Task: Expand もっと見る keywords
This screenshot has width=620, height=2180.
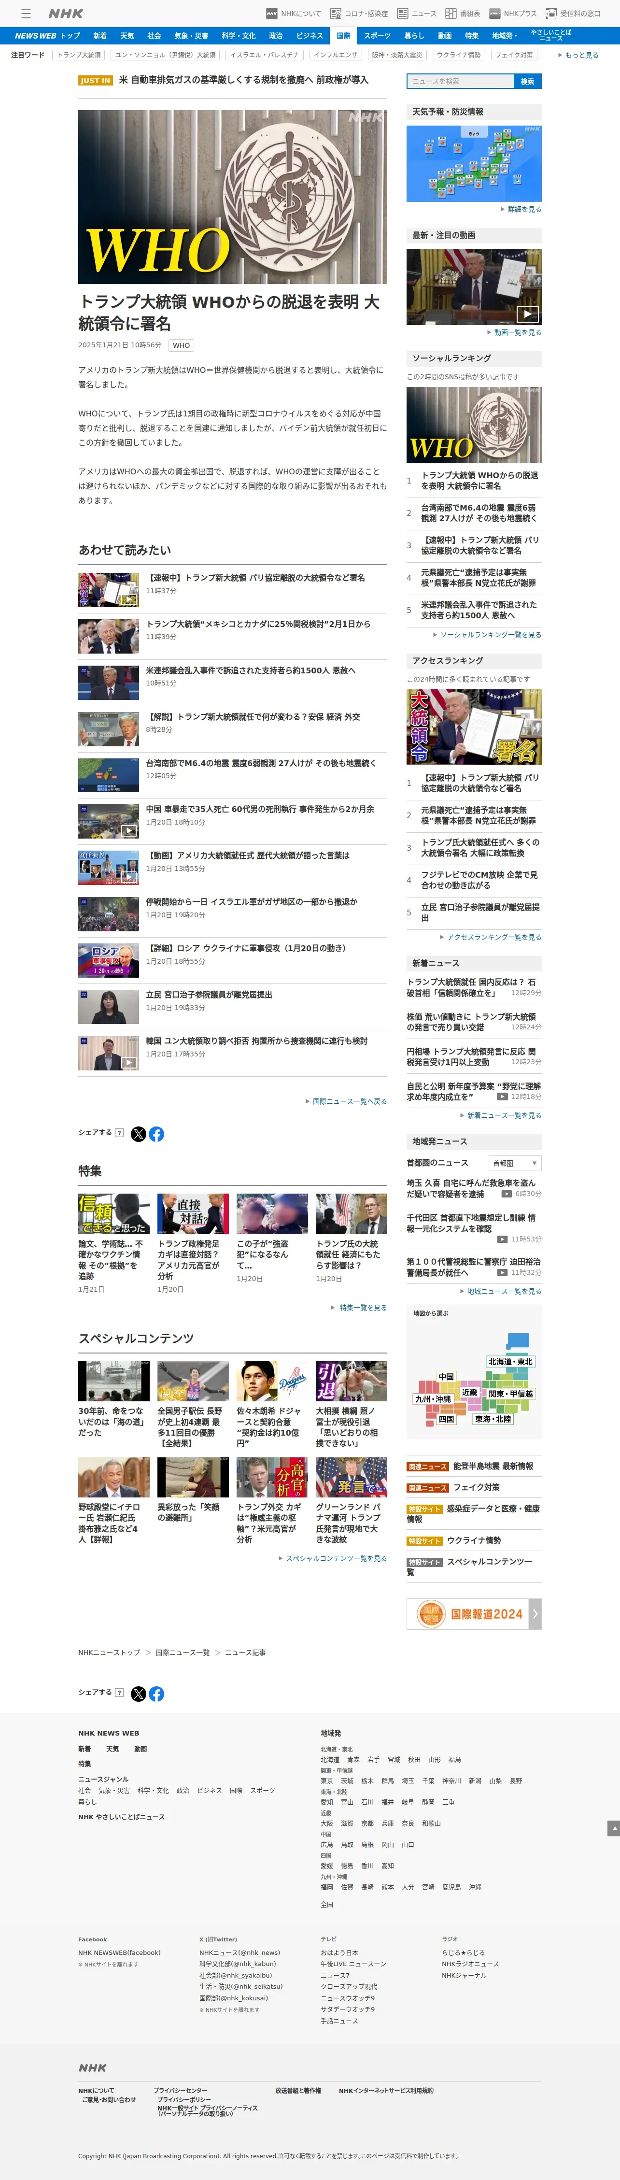Action: coord(578,55)
